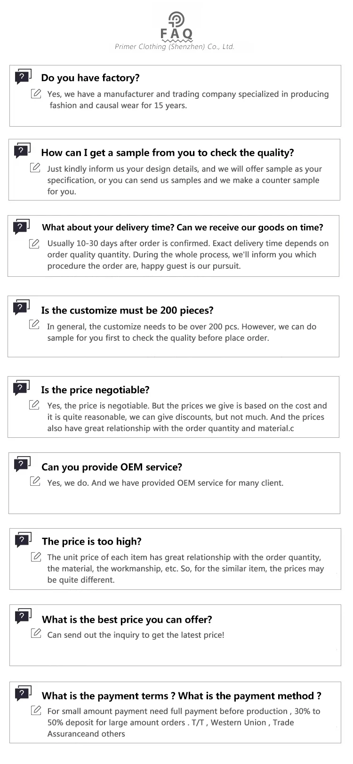Click pencil icon beside payment terms answer
Image resolution: width=353 pixels, height=764 pixels.
(36, 710)
